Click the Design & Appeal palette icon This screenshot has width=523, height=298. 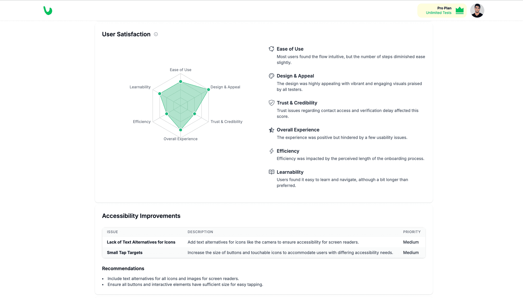click(271, 76)
